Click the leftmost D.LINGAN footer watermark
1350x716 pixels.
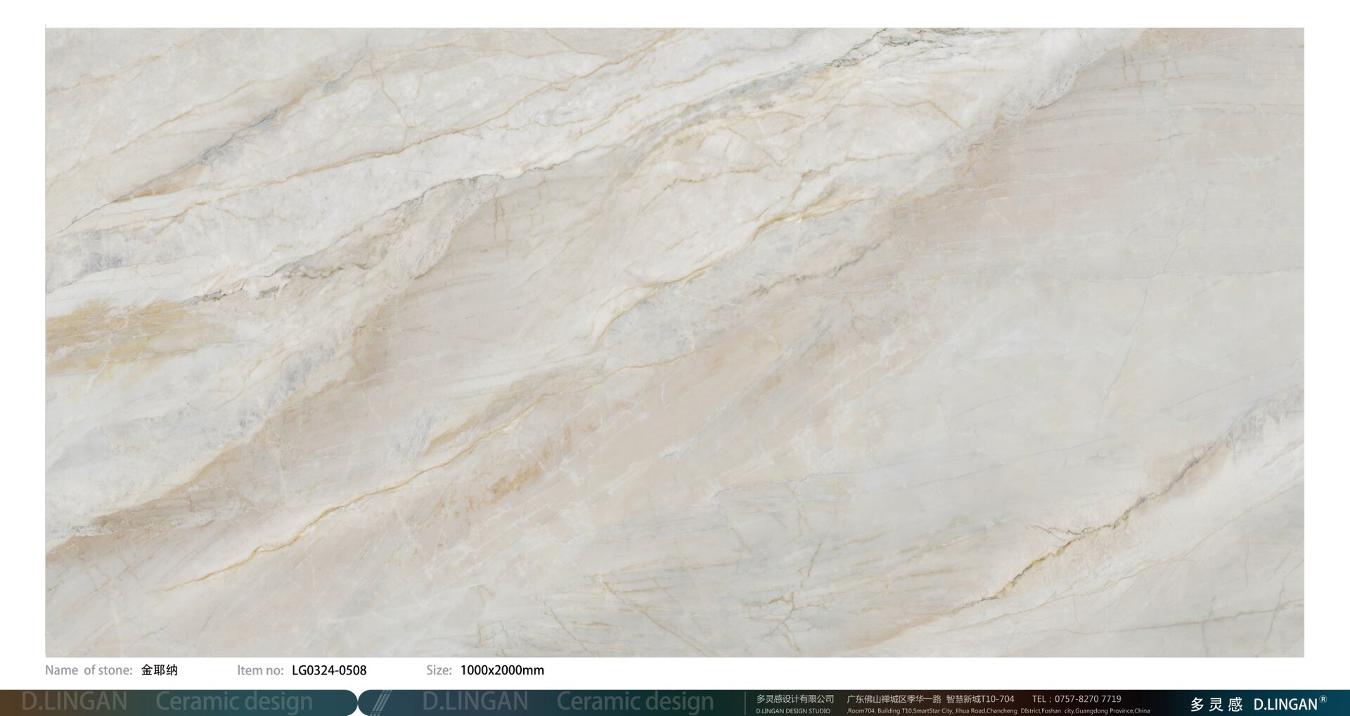pyautogui.click(x=75, y=702)
